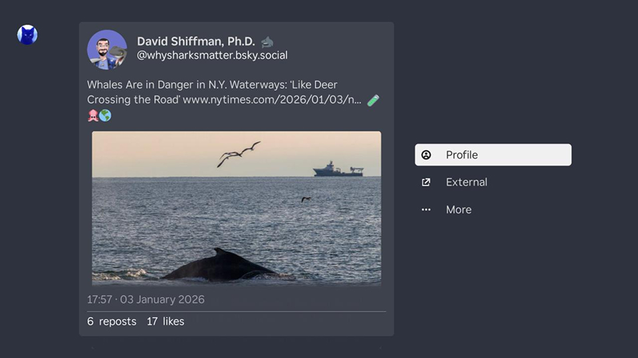The image size is (638, 358).
Task: Open the whale photo thumbnail
Action: 236,208
